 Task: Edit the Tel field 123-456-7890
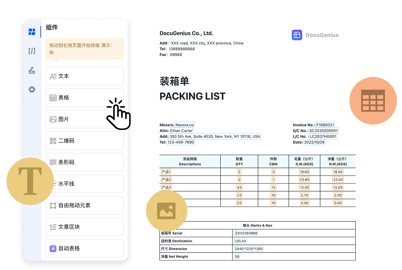click(x=181, y=142)
